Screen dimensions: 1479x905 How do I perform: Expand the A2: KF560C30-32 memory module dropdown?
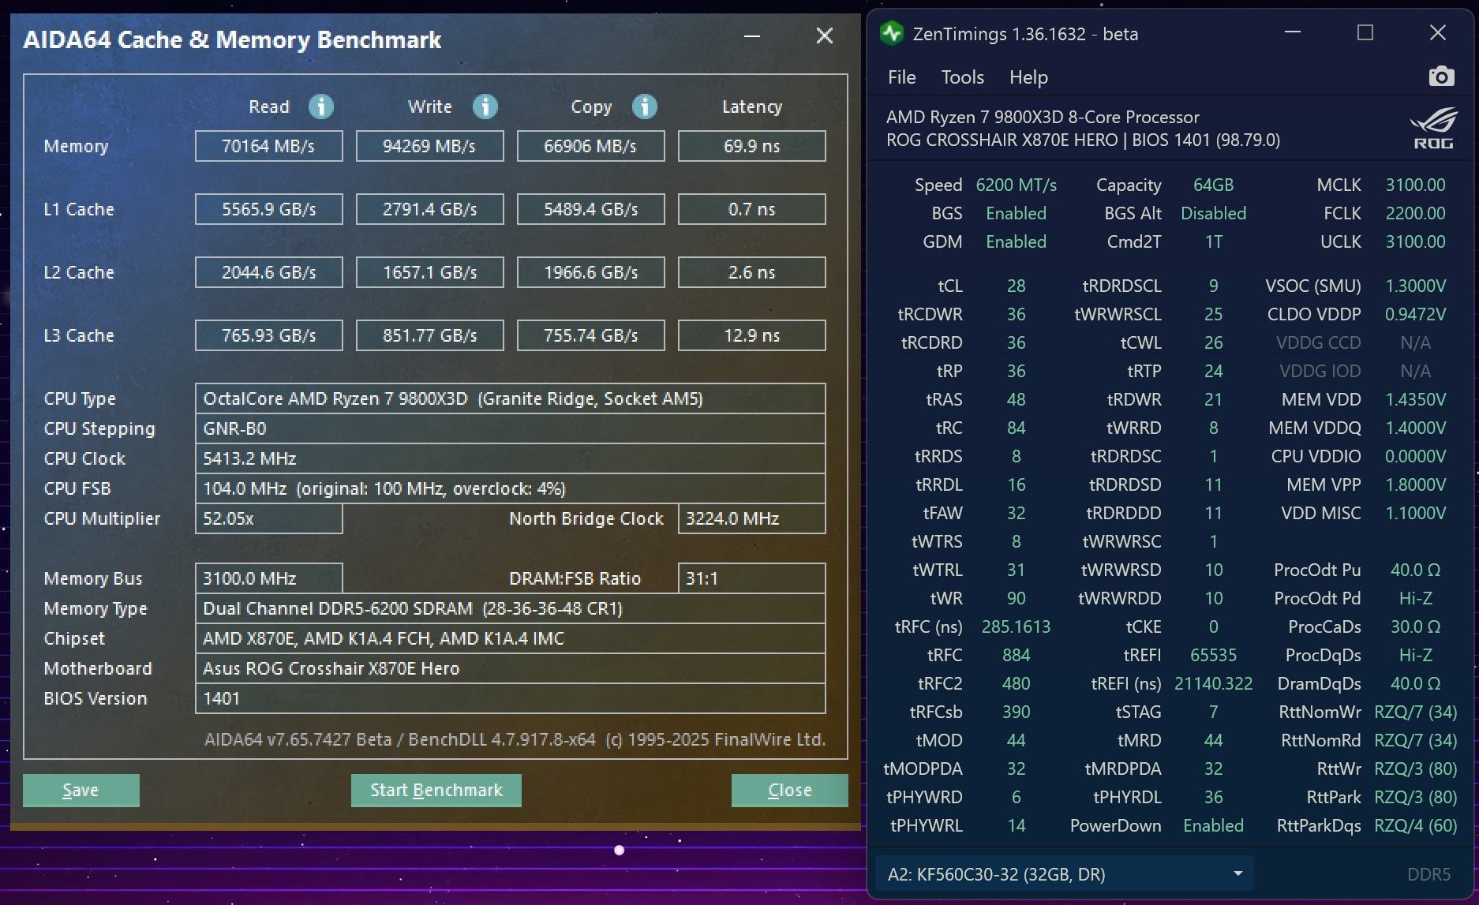(x=1064, y=874)
